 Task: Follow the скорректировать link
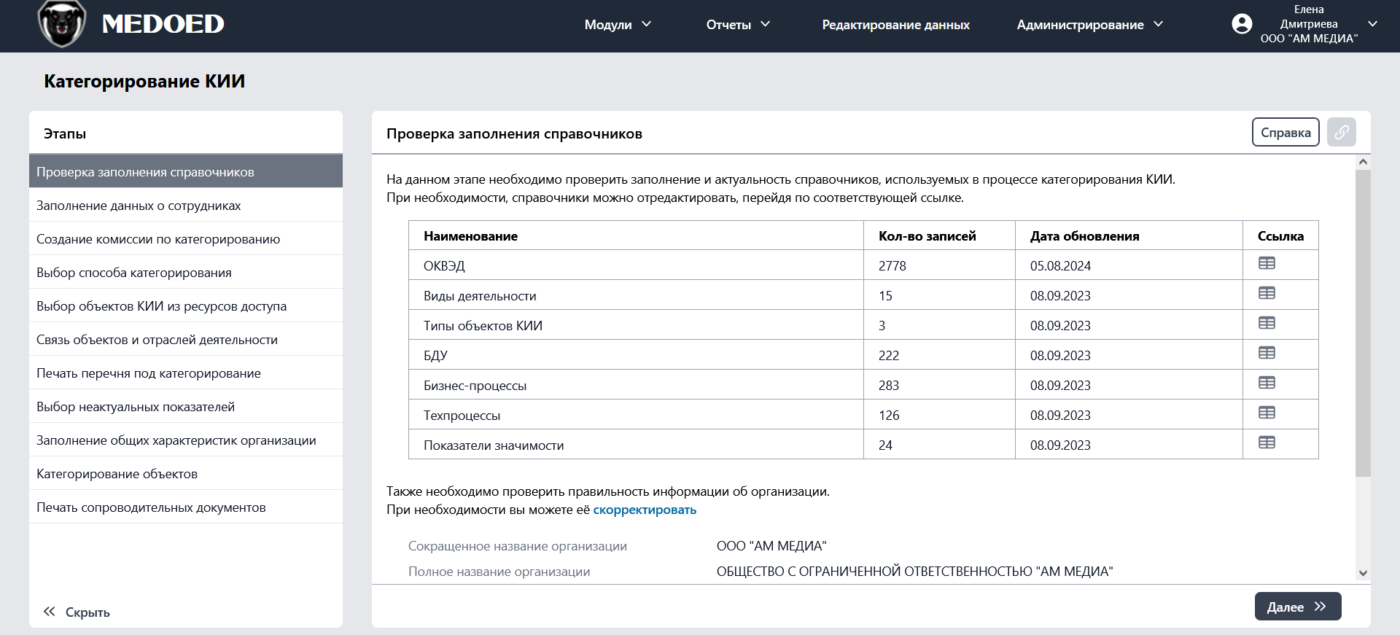coord(645,510)
